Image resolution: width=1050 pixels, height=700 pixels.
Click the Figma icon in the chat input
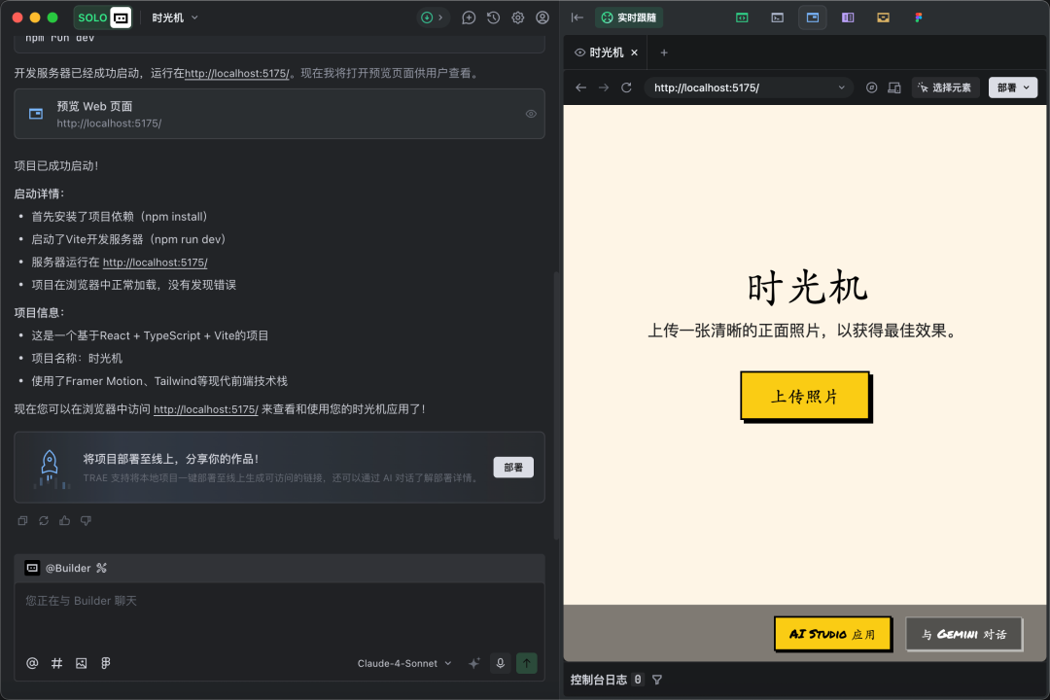pos(106,663)
